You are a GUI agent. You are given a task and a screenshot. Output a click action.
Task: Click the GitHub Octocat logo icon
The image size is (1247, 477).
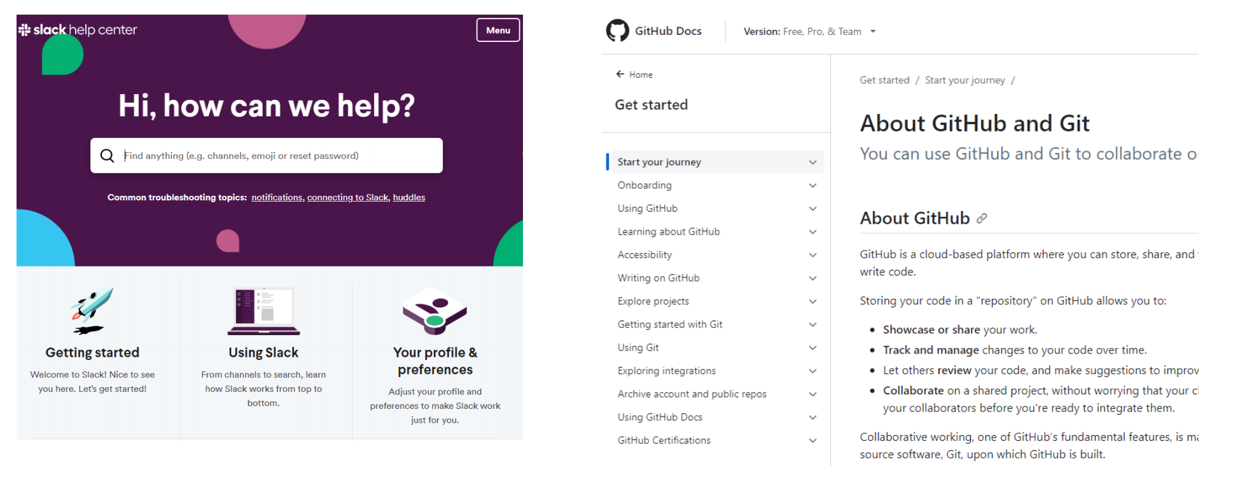[617, 31]
